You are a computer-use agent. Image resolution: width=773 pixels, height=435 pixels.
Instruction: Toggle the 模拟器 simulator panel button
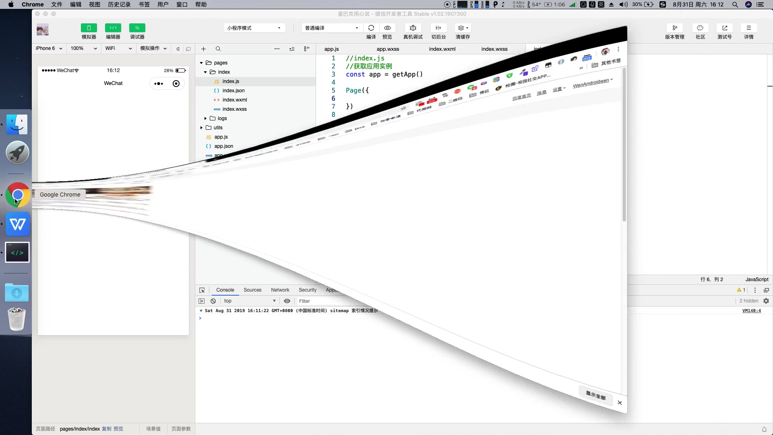click(x=89, y=28)
